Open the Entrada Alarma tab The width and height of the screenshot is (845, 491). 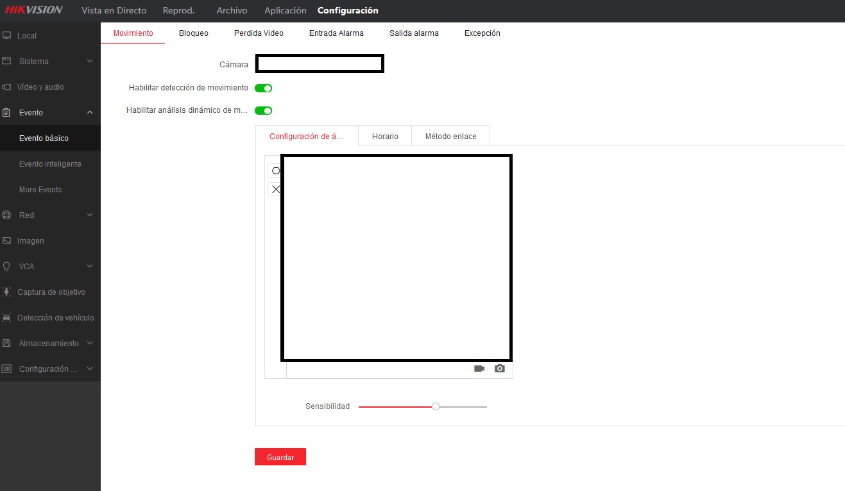(x=336, y=33)
